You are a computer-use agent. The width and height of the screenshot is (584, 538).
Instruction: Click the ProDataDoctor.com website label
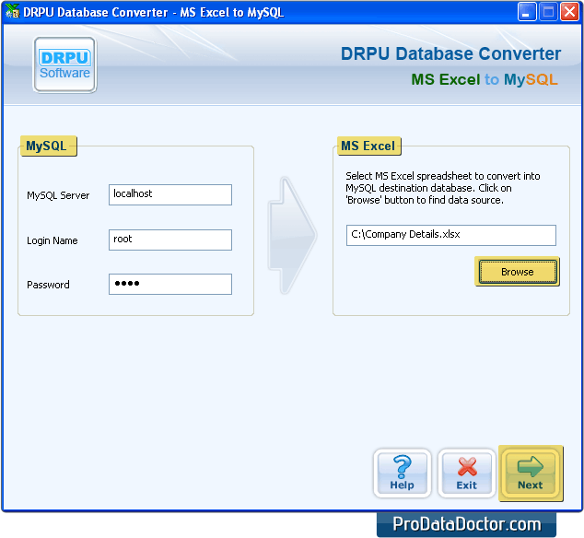pos(466,524)
